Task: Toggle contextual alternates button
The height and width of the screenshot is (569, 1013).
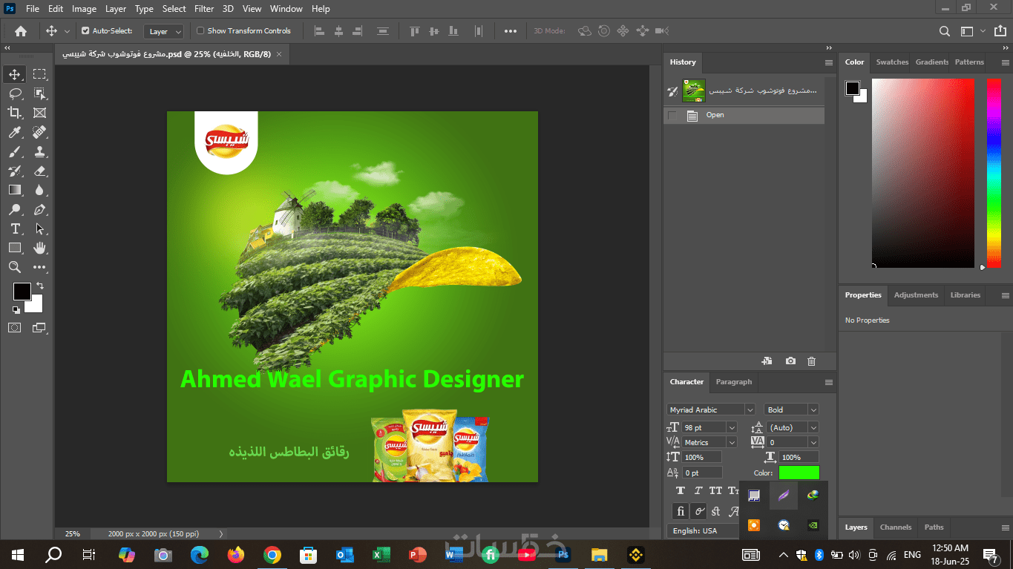Action: coord(698,511)
